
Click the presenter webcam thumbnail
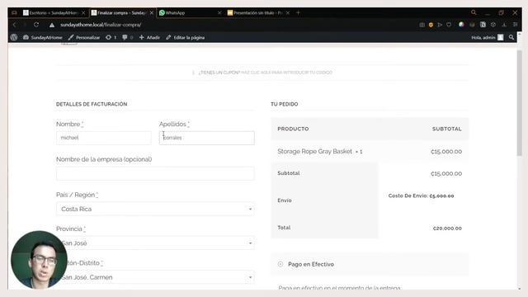(x=39, y=260)
